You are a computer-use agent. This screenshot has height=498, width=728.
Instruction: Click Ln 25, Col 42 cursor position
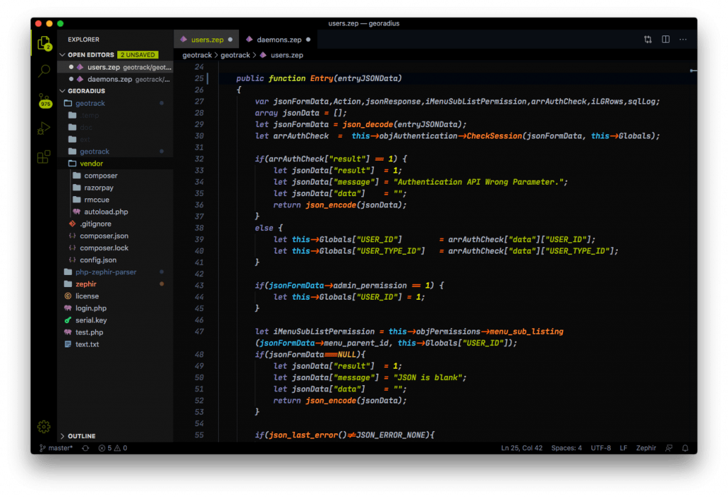[x=521, y=448]
